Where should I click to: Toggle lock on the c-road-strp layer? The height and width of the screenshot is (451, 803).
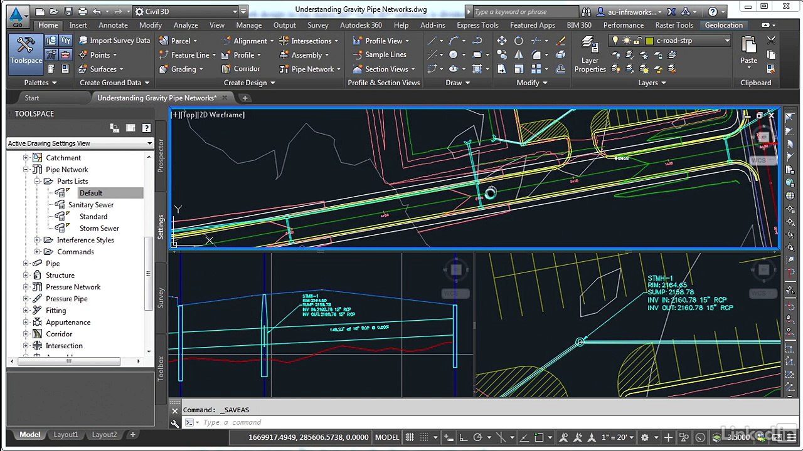pos(638,41)
